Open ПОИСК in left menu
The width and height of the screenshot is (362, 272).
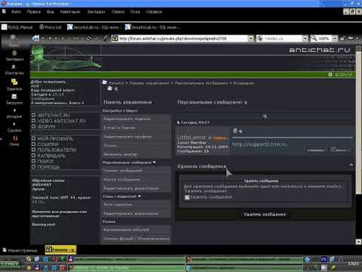45,161
